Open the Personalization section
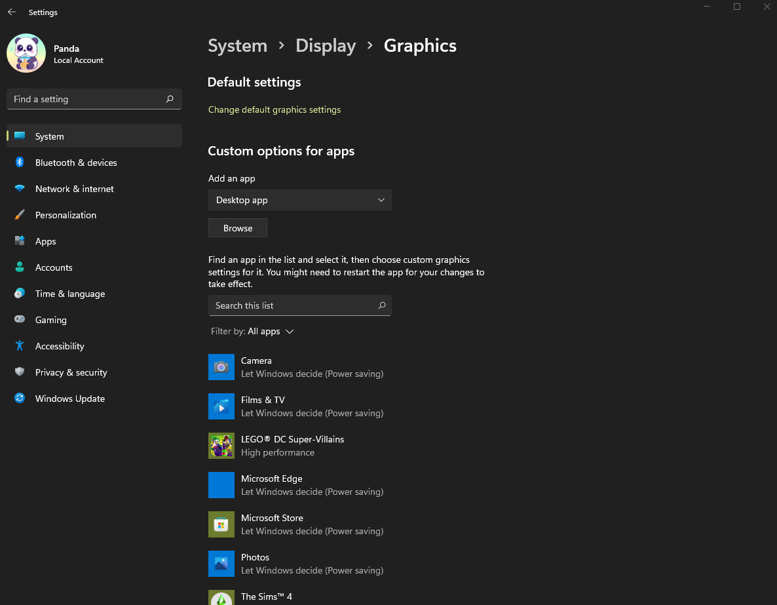The width and height of the screenshot is (777, 605). [x=66, y=215]
